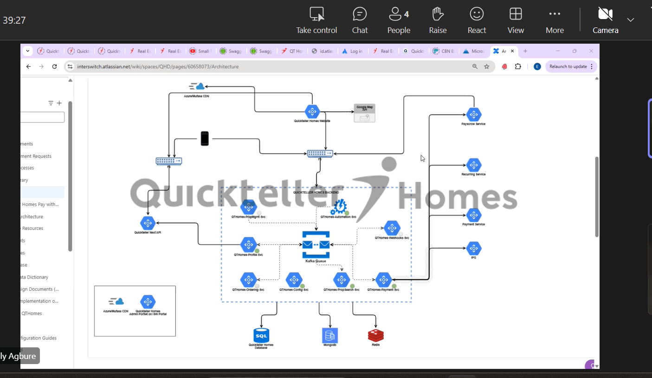The height and width of the screenshot is (378, 652).
Task: Raise your hand in the meeting
Action: tap(438, 20)
